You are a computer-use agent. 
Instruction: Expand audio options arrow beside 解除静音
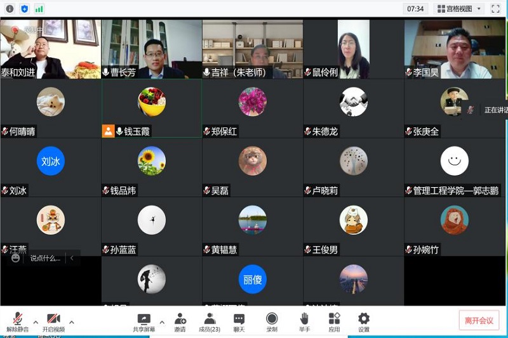pyautogui.click(x=36, y=322)
